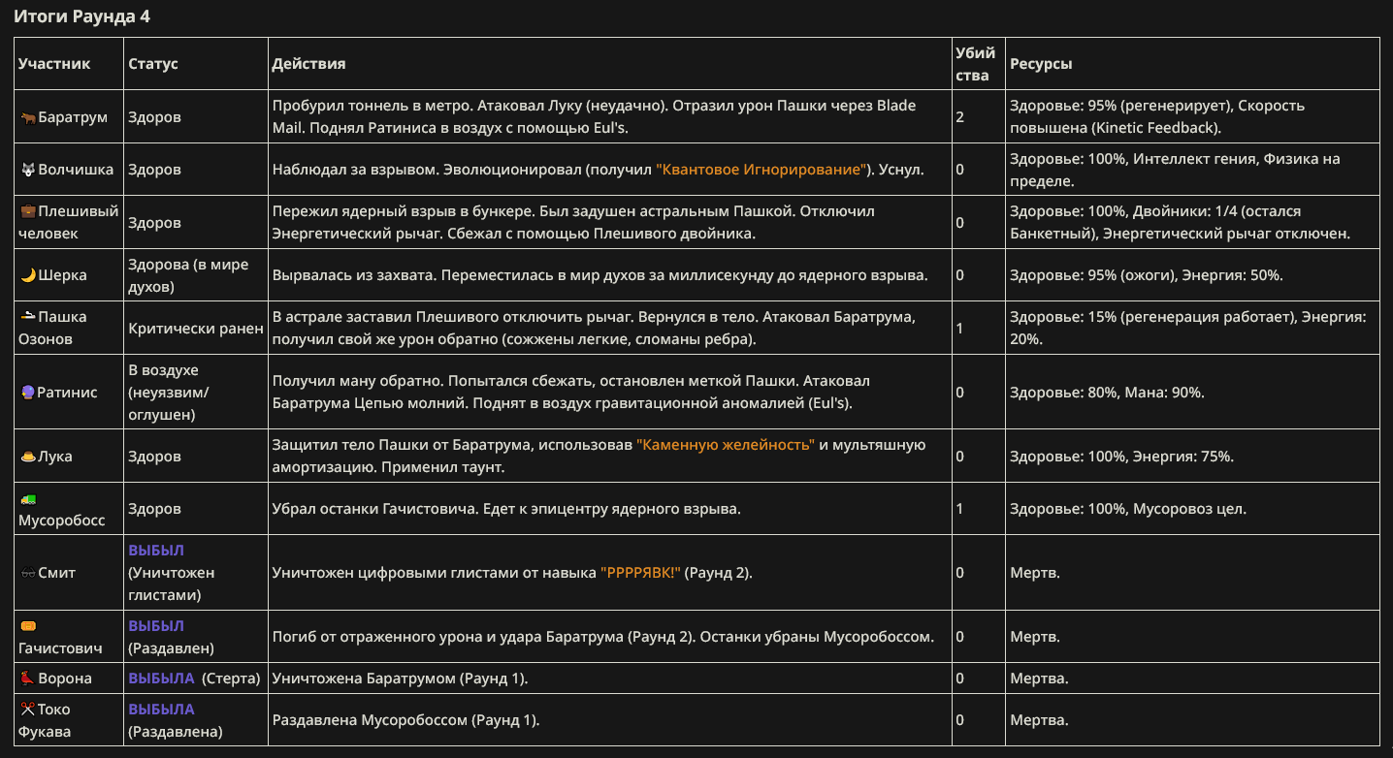Select the Действия column header

point(308,64)
